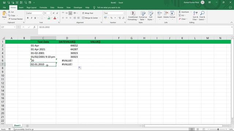Viewport: 234px width, 131px height.
Task: Apply the red font color
Action: [55, 18]
